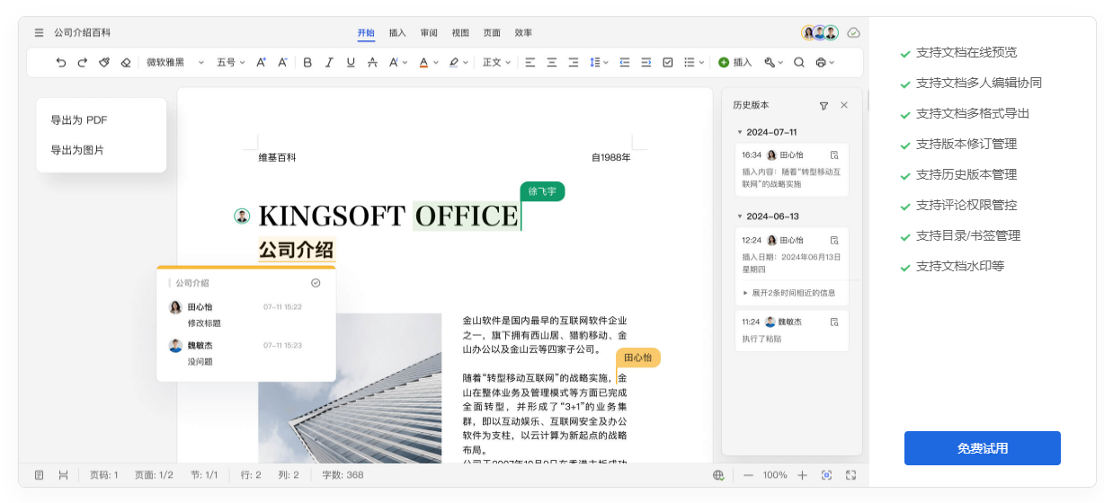The width and height of the screenshot is (1104, 503).
Task: Click the hamburger menu icon
Action: click(39, 33)
